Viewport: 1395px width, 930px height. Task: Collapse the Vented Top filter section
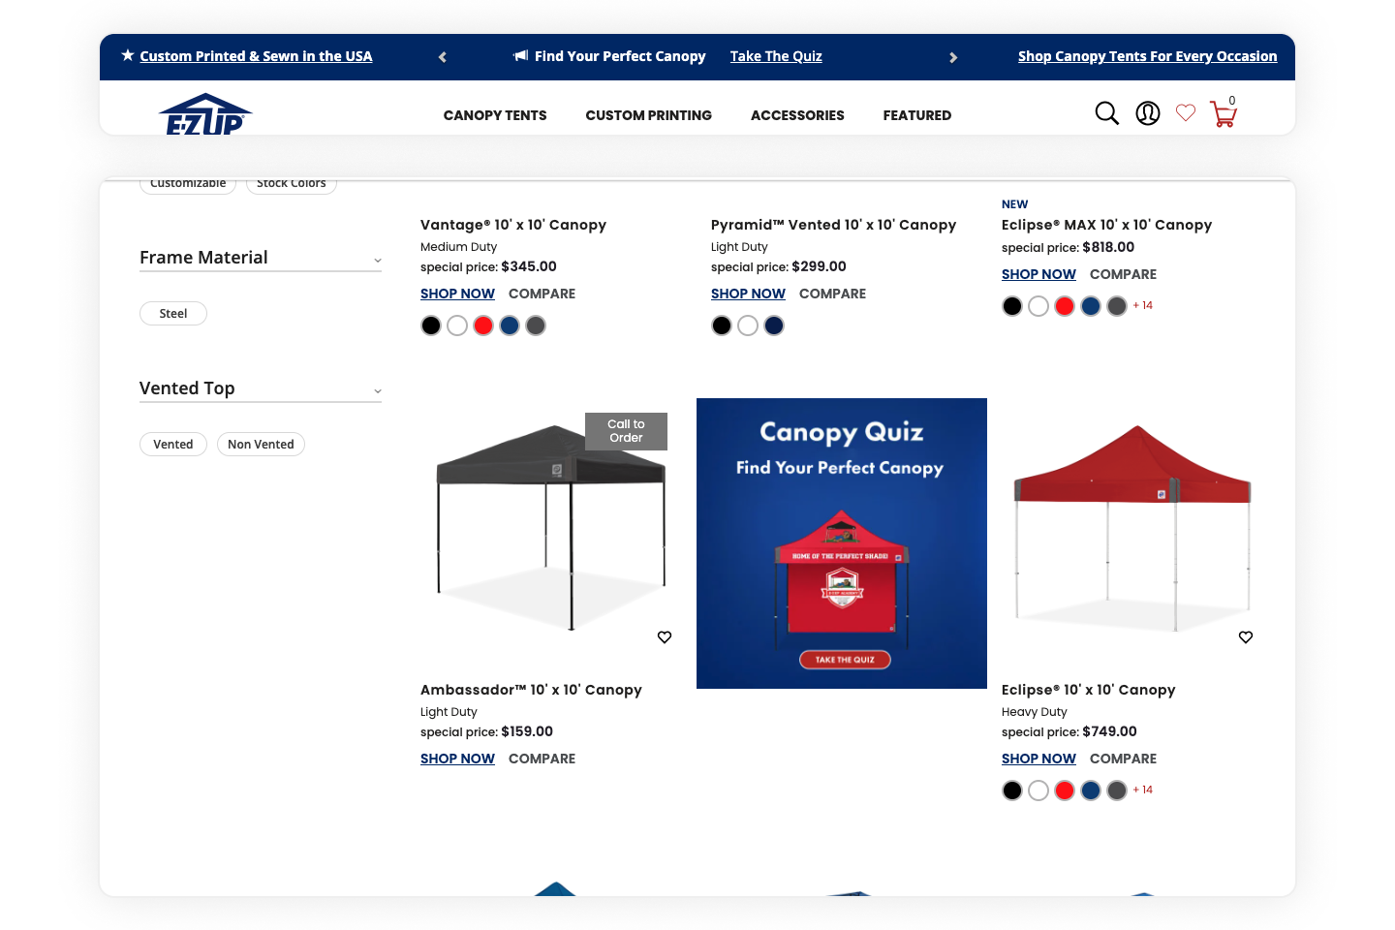pyautogui.click(x=261, y=388)
